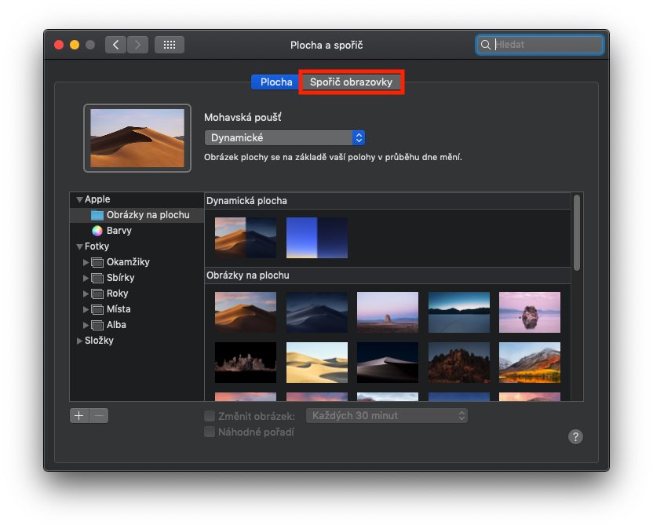653x529 pixels.
Task: Select the Obrázky na plochu folder icon
Action: (97, 215)
